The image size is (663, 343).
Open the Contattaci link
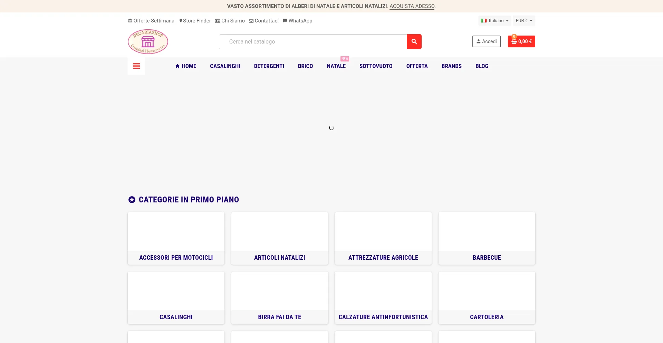tap(264, 21)
